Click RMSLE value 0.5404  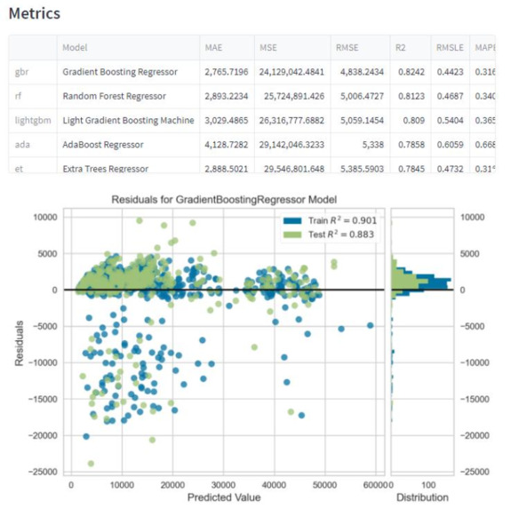tap(450, 121)
